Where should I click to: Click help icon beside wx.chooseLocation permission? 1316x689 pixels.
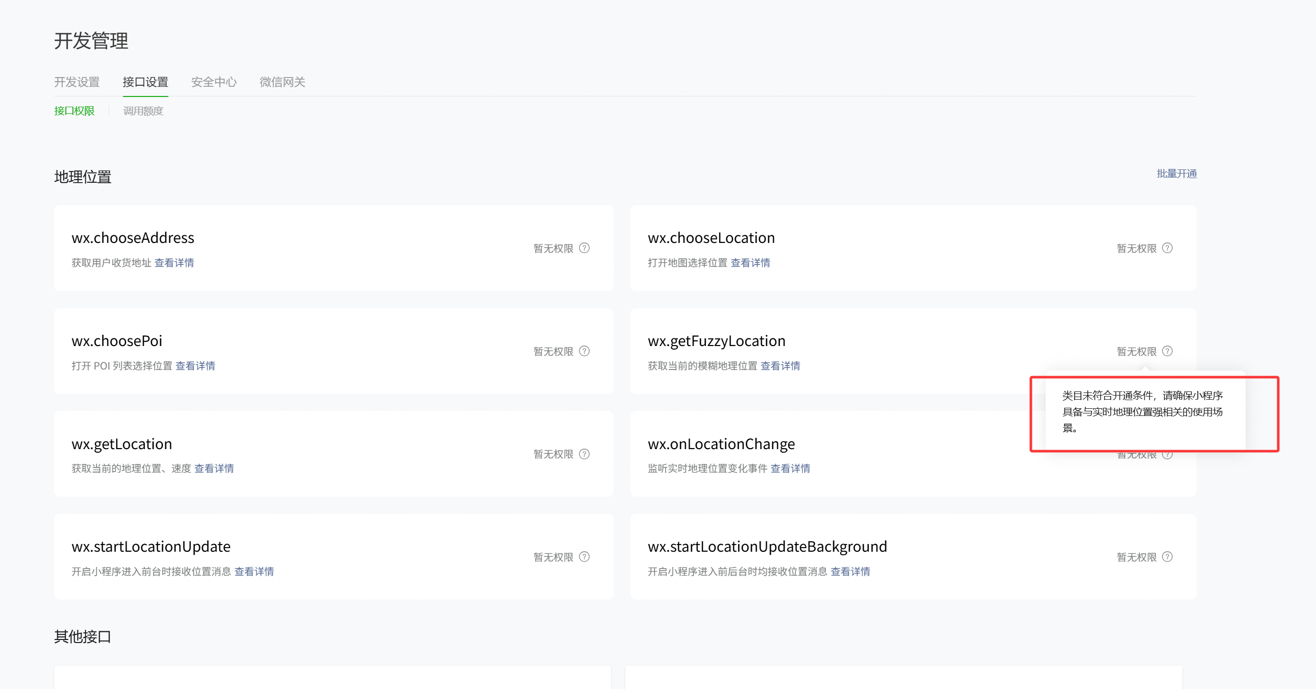(x=1168, y=248)
